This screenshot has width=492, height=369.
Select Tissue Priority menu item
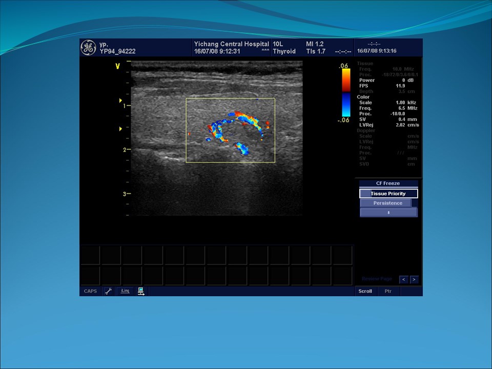[388, 194]
